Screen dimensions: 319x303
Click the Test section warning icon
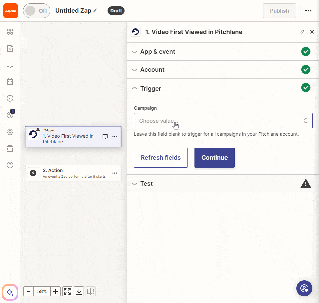tap(306, 183)
